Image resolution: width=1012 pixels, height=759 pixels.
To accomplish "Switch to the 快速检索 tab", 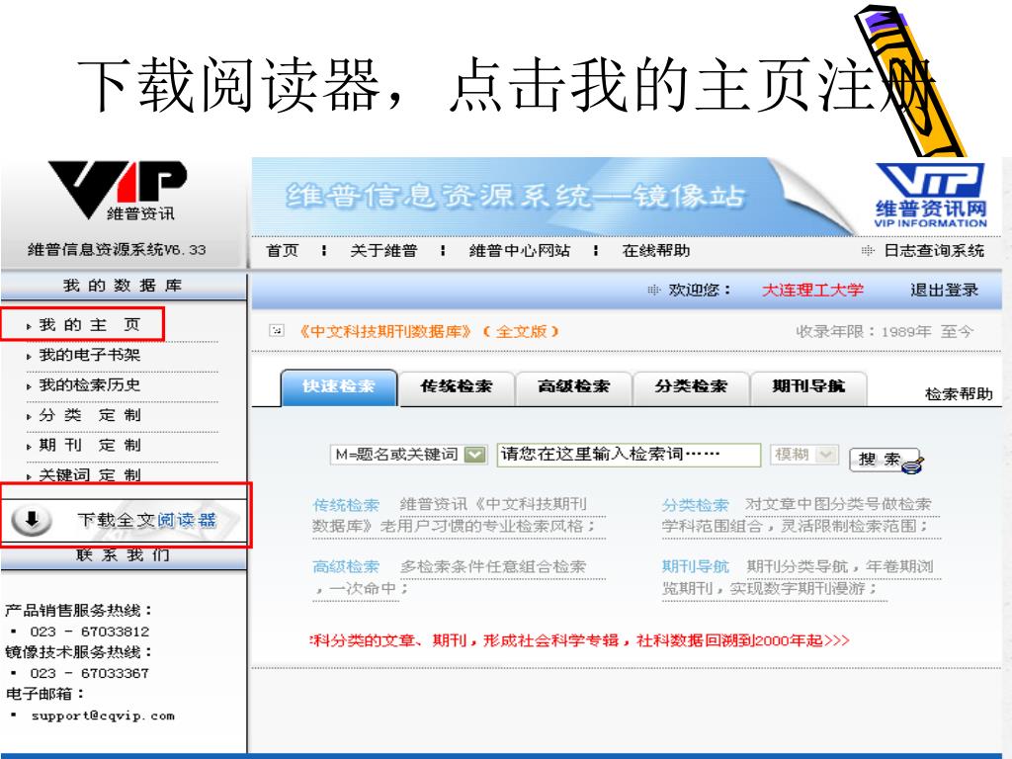I will click(339, 386).
